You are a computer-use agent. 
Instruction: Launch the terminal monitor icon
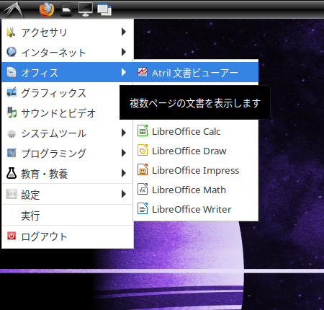click(x=86, y=9)
